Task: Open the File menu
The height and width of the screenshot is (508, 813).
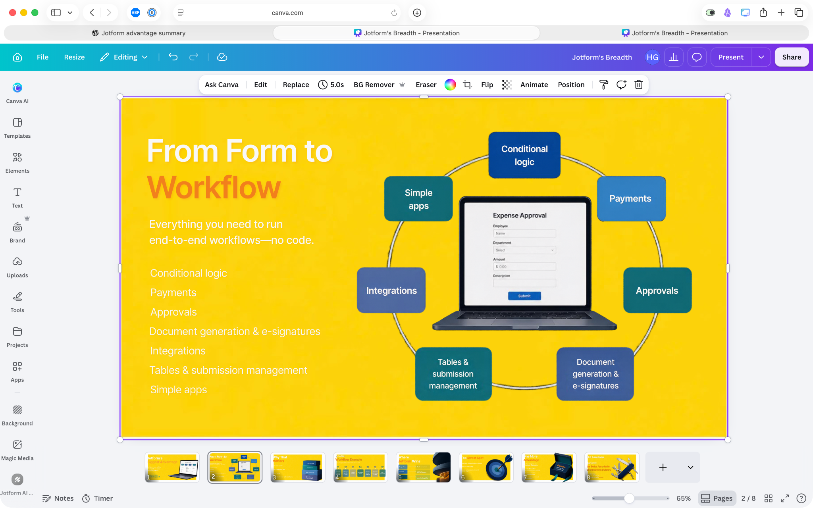Action: point(42,57)
